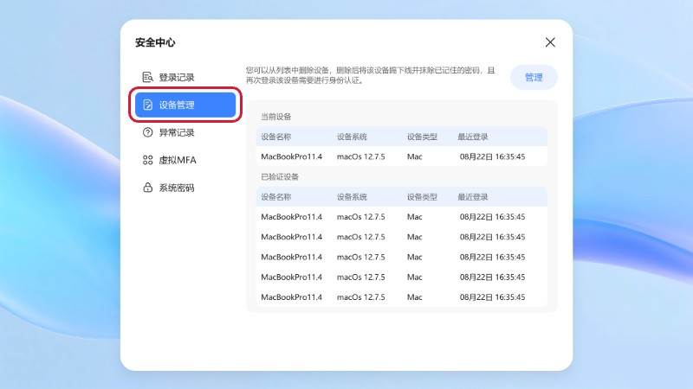Click the last verified device row
Image resolution: width=693 pixels, height=389 pixels.
point(401,297)
